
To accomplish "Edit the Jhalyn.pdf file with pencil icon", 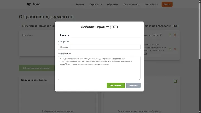I will click(170, 35).
